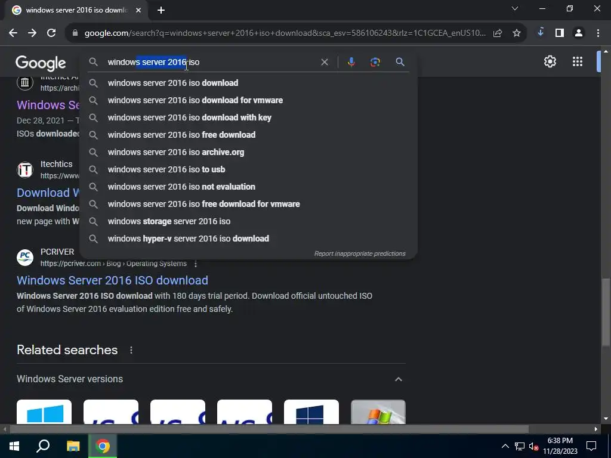Click the horizontal page scrollbar
The width and height of the screenshot is (611, 458).
click(269, 429)
